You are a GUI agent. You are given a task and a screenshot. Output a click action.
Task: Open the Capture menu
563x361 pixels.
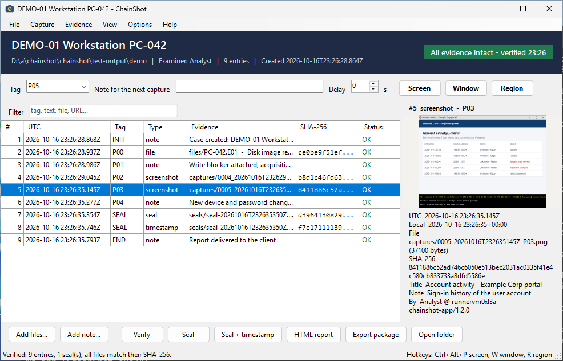pos(42,25)
